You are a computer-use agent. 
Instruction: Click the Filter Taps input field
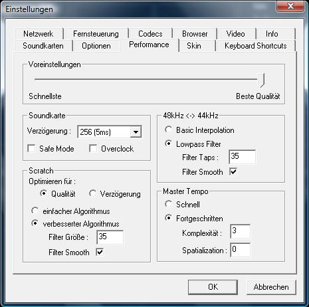(x=242, y=157)
